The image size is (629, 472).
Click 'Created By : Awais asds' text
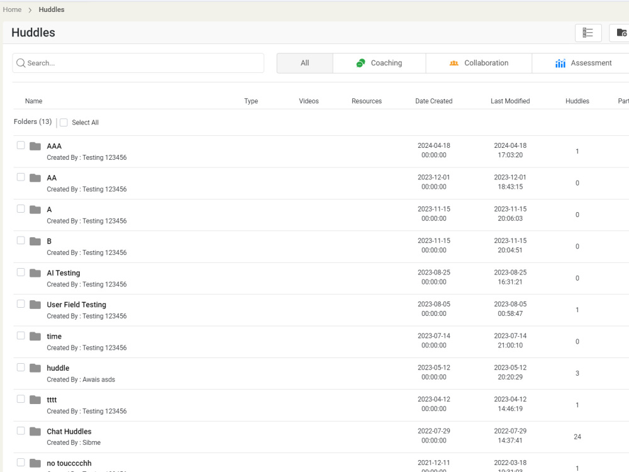point(81,379)
